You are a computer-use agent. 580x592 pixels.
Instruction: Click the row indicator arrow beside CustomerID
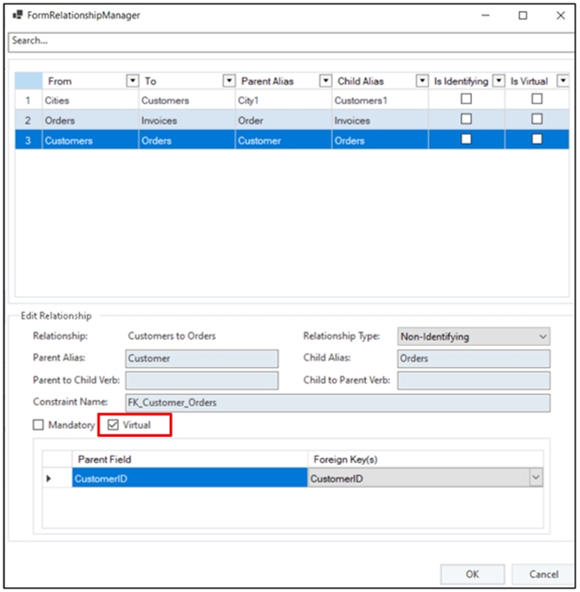click(x=48, y=479)
